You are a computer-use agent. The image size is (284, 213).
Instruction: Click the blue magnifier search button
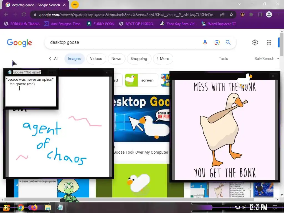228,42
